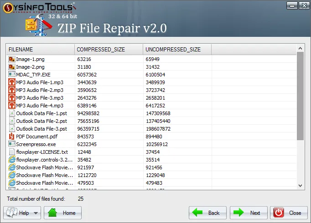Click icon of Shockwave Flash Movie sized 921597
Image resolution: width=311 pixels, height=223 pixels.
[x=12, y=167]
